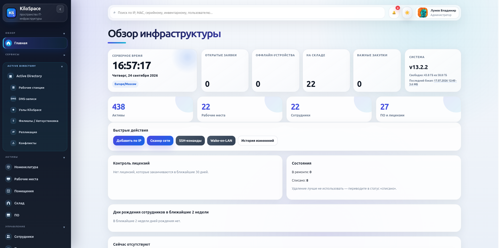Open the Открытые заявки card
Image resolution: width=499 pixels, height=248 pixels.
coord(225,70)
